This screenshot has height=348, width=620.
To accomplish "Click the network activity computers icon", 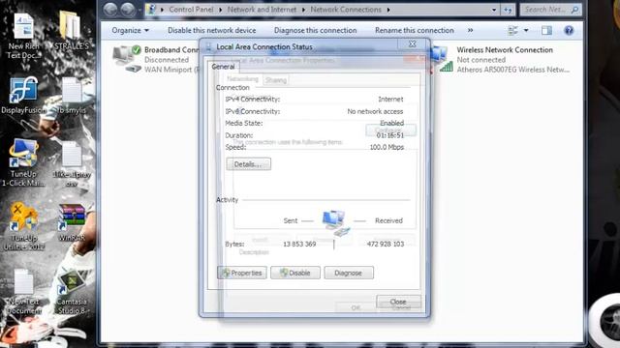I will click(x=335, y=222).
